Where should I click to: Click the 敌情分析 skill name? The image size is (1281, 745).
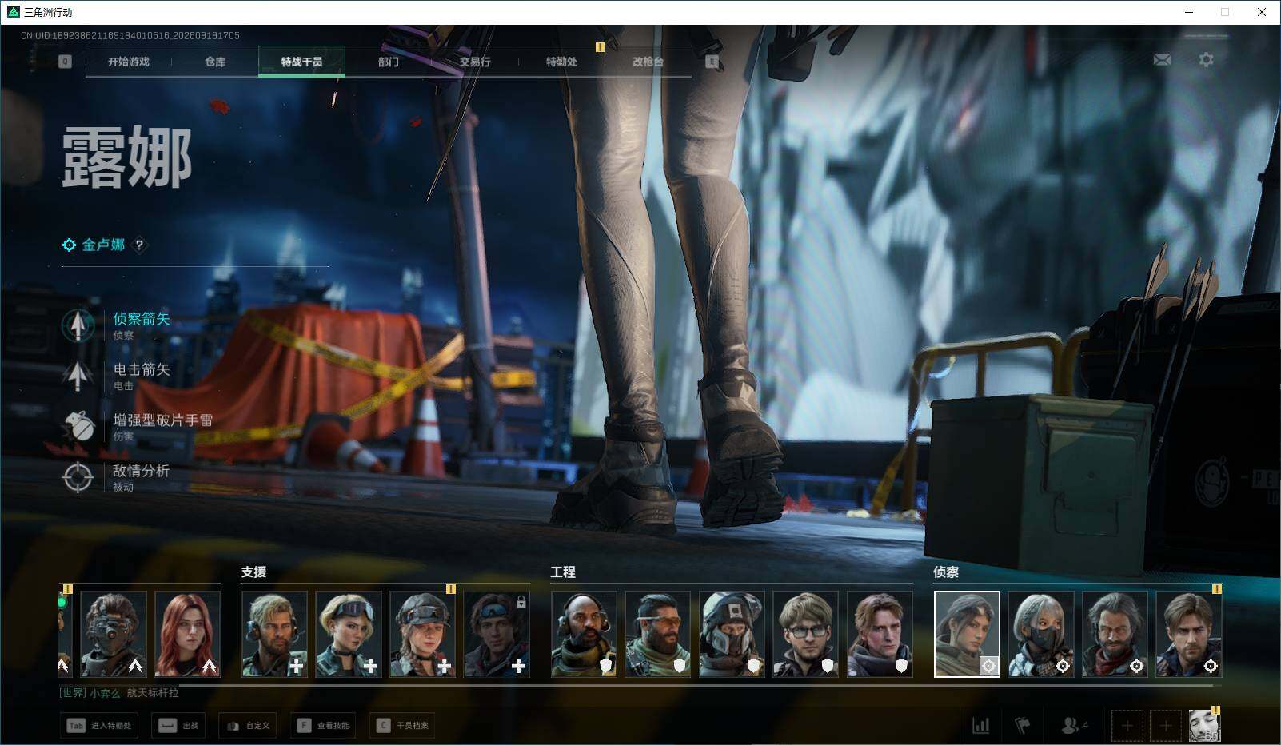click(x=142, y=471)
